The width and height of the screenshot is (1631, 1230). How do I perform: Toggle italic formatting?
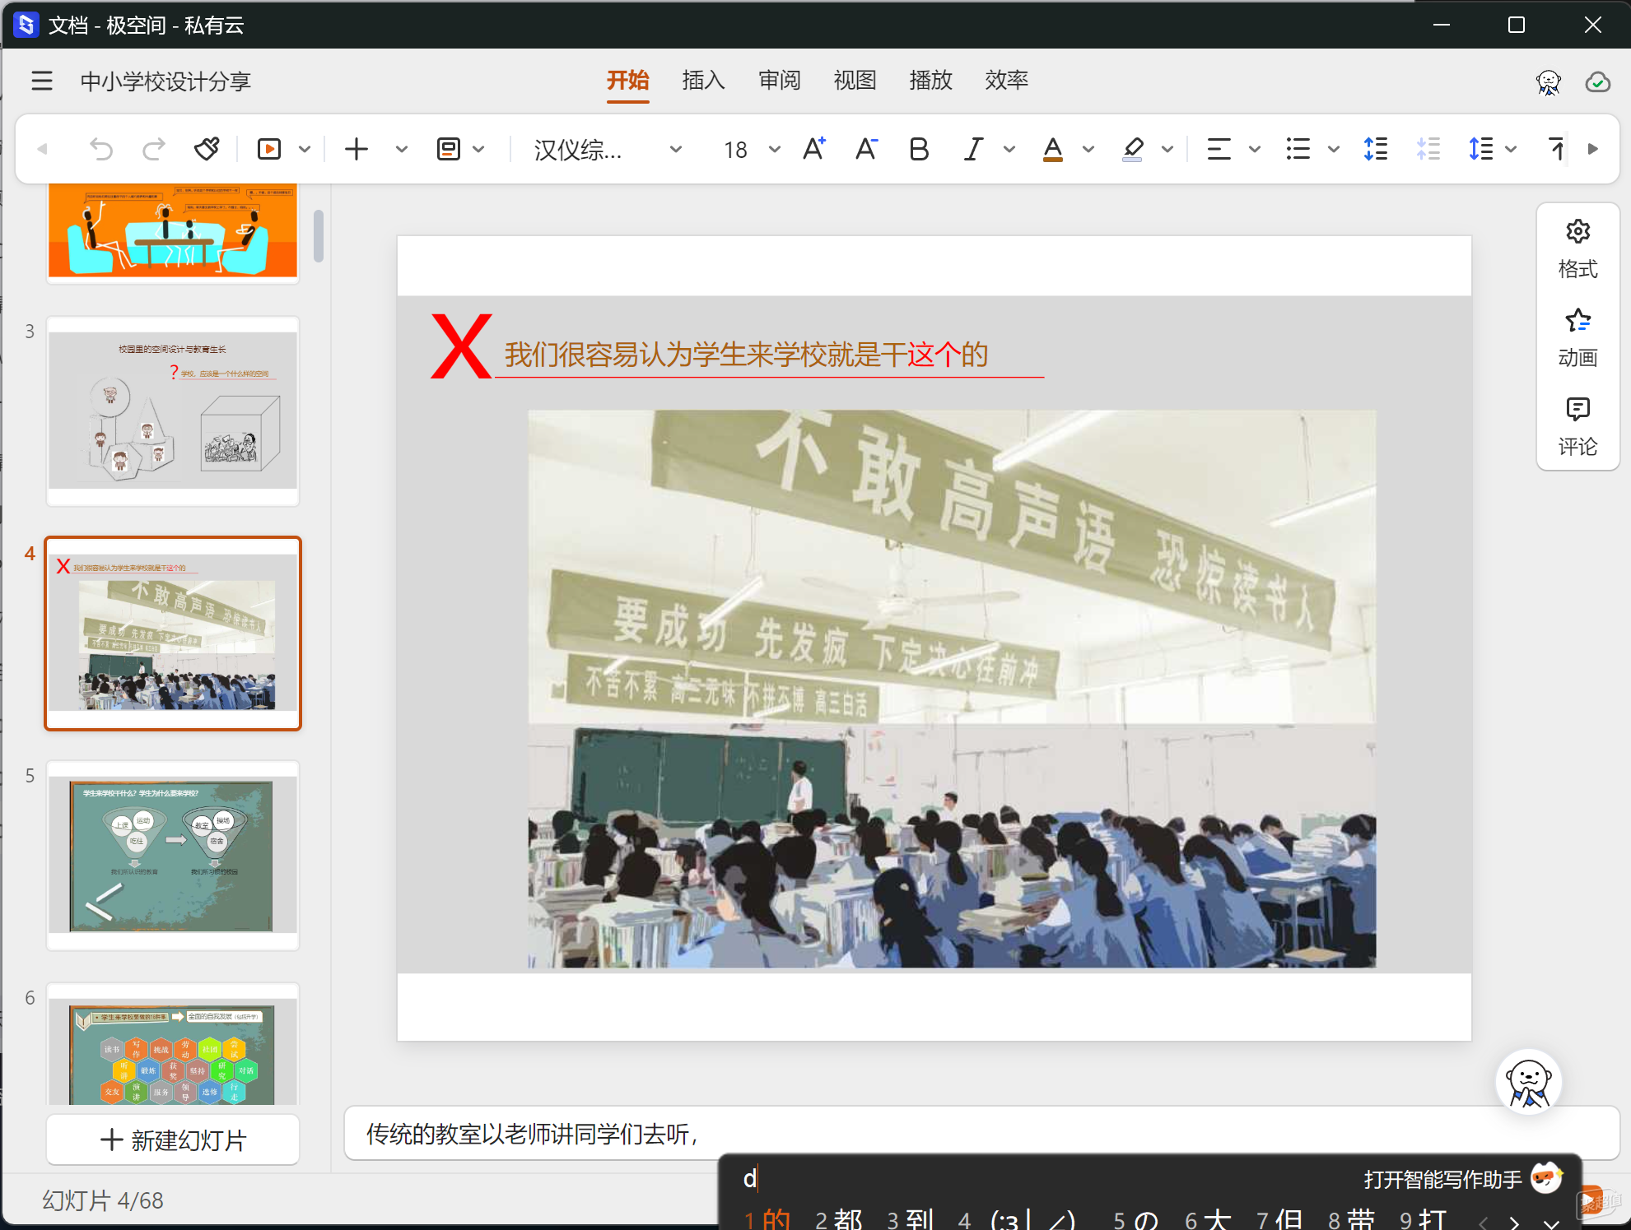point(973,149)
